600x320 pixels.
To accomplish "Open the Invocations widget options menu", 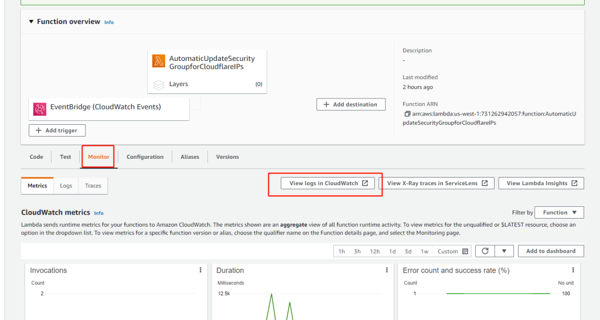I will point(200,270).
